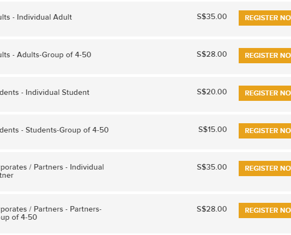Click the S$35.00 Individual Adult price
Viewport: 291px width, 235px height.
click(212, 16)
